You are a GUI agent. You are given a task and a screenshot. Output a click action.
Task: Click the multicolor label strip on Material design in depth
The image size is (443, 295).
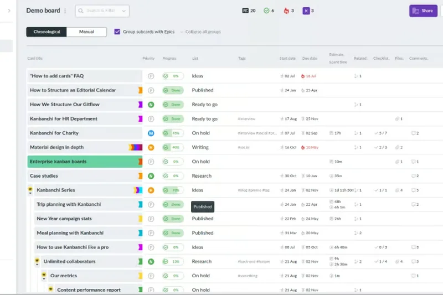136,148
